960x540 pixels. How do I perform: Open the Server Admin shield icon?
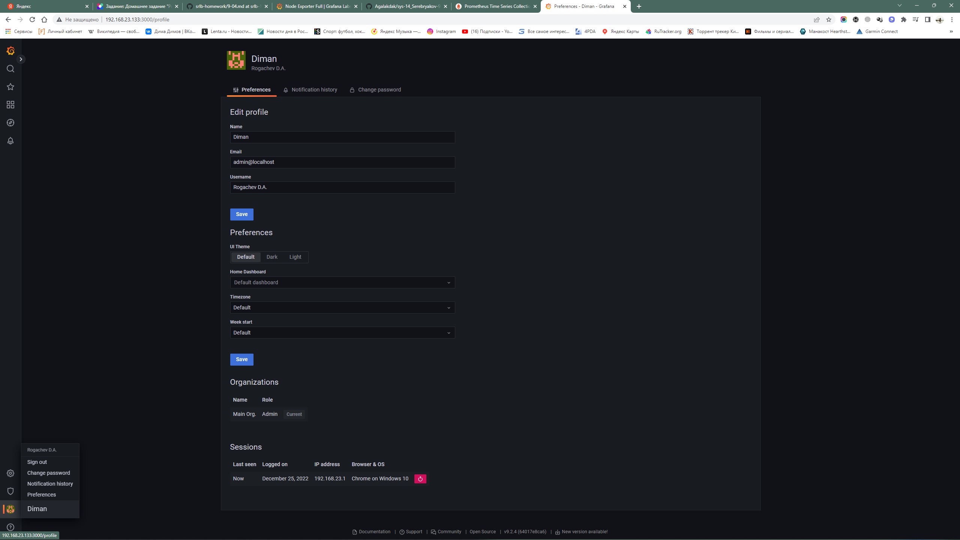pos(10,491)
